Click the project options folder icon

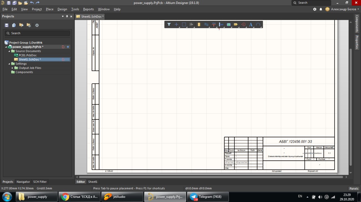coord(28,25)
